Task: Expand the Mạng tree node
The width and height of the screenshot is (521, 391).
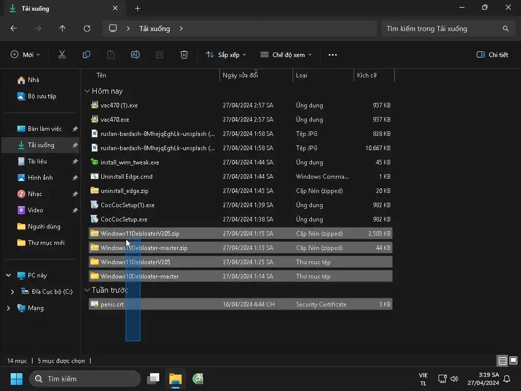Action: [x=9, y=308]
